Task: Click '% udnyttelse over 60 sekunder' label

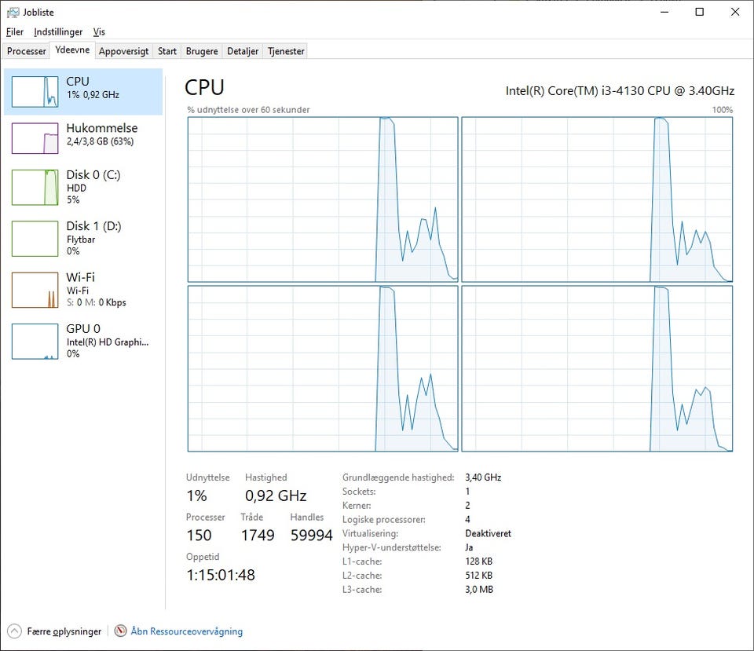Action: [x=248, y=110]
